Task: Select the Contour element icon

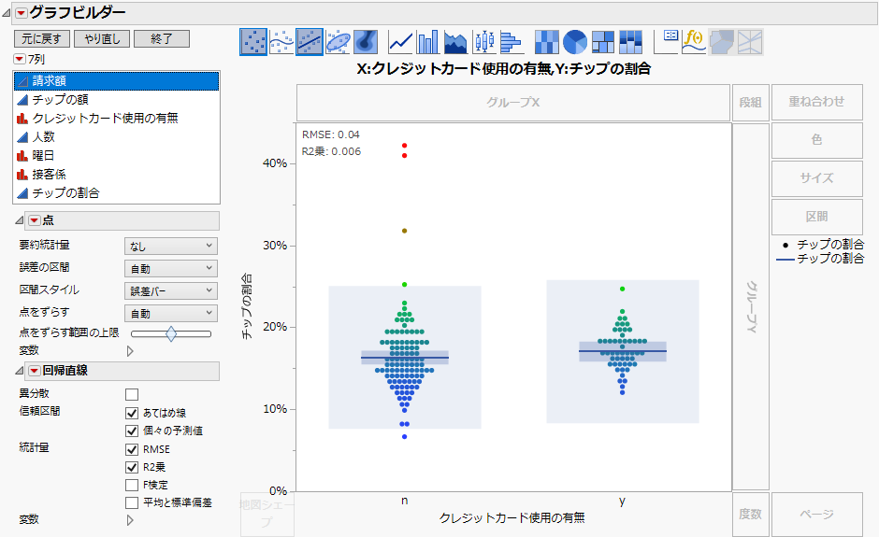Action: tap(366, 42)
